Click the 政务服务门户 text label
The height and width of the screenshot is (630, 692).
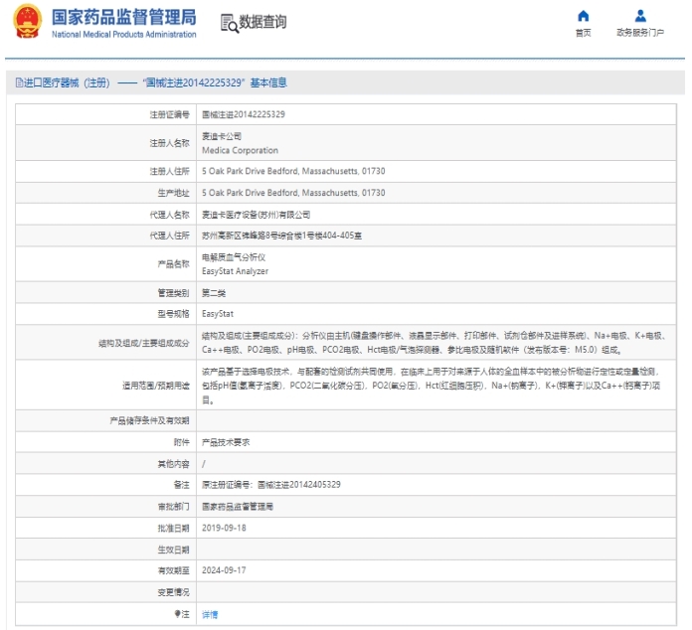click(640, 33)
